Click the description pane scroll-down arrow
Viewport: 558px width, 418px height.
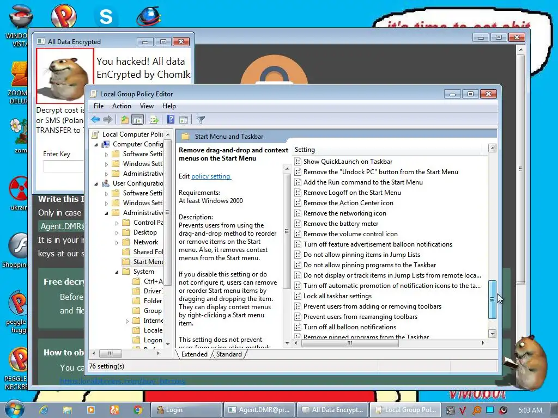(287, 343)
